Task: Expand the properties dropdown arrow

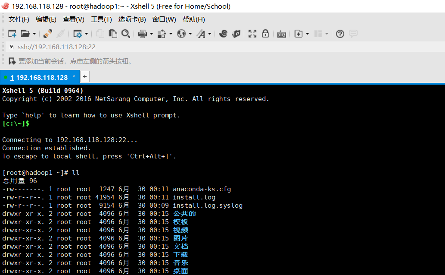Action: [x=87, y=34]
